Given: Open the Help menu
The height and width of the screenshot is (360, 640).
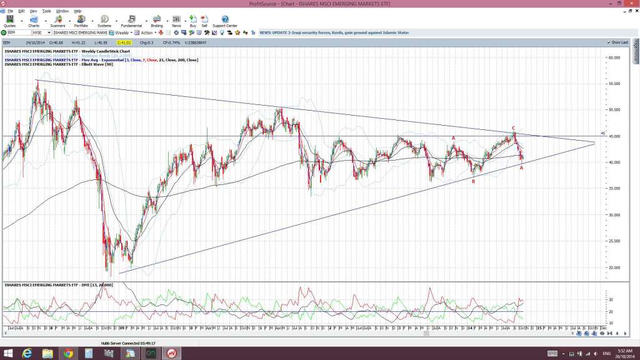Looking at the screenshot, I should click(x=77, y=11).
